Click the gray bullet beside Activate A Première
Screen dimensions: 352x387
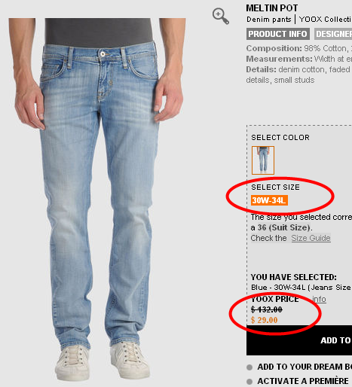249,382
